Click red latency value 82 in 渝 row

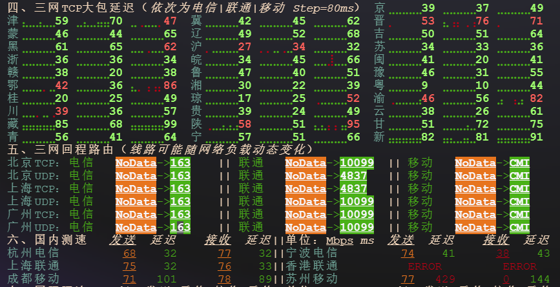click(x=536, y=98)
